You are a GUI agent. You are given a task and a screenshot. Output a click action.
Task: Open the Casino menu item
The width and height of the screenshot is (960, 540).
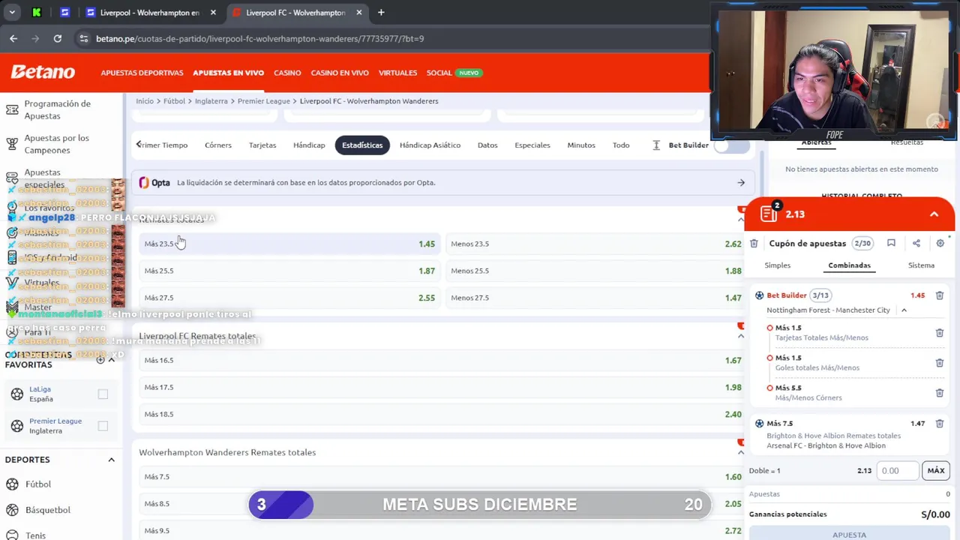tap(287, 73)
